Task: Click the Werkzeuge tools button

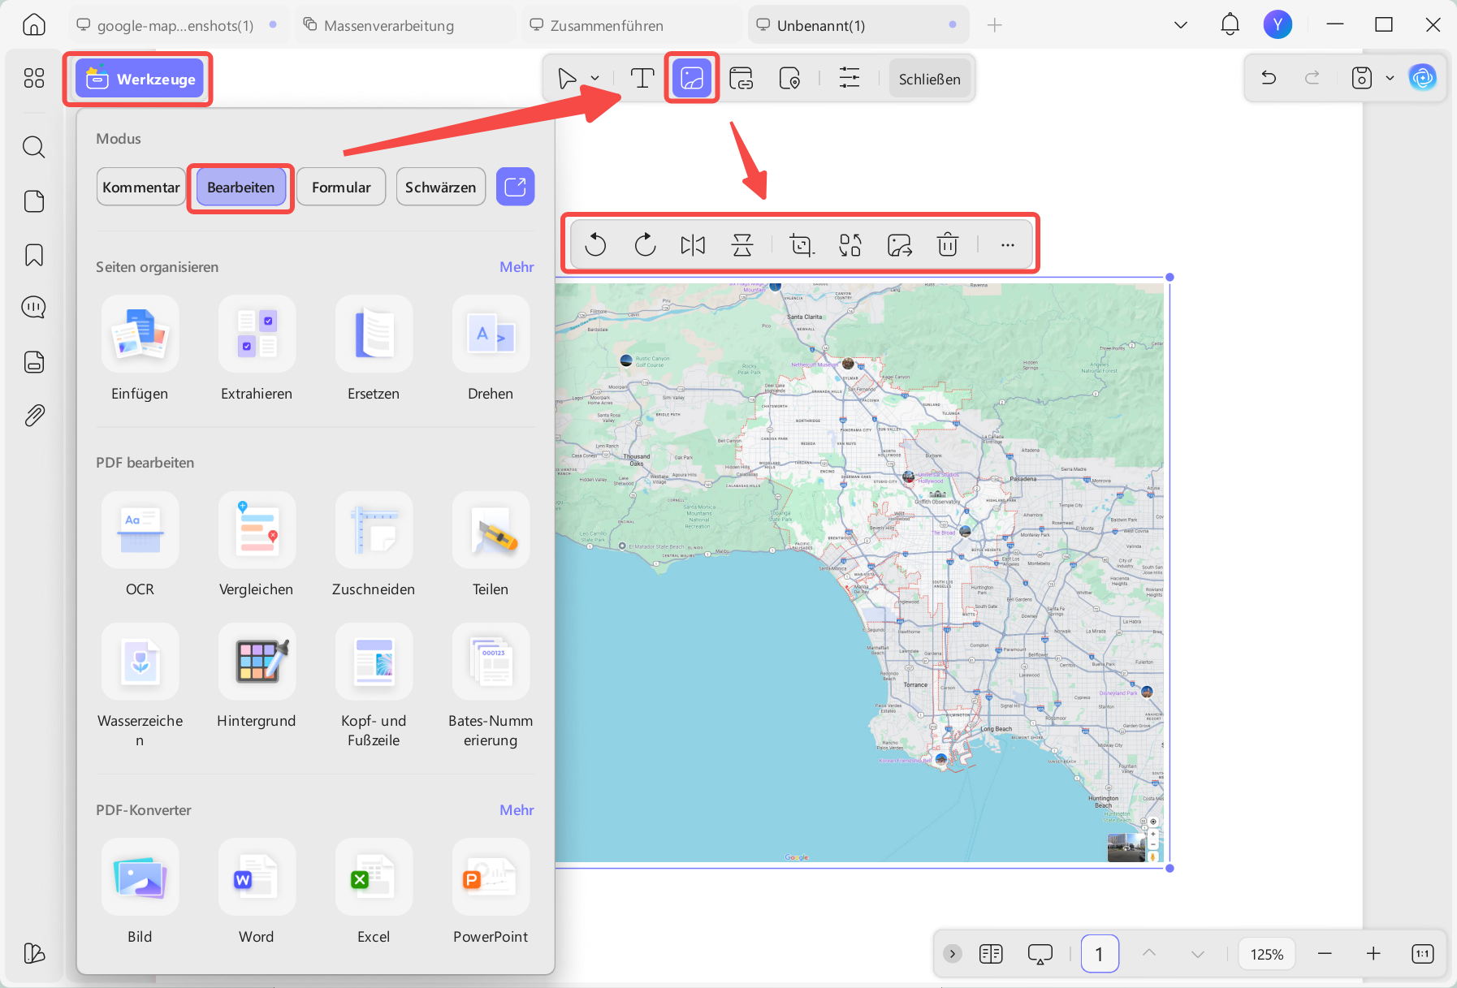Action: click(x=140, y=79)
